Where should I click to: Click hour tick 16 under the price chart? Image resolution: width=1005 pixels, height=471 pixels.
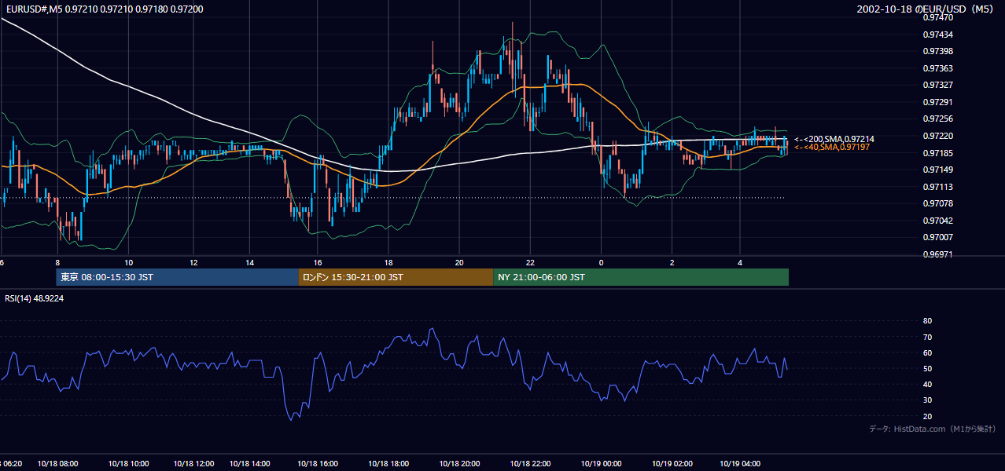[x=318, y=262]
